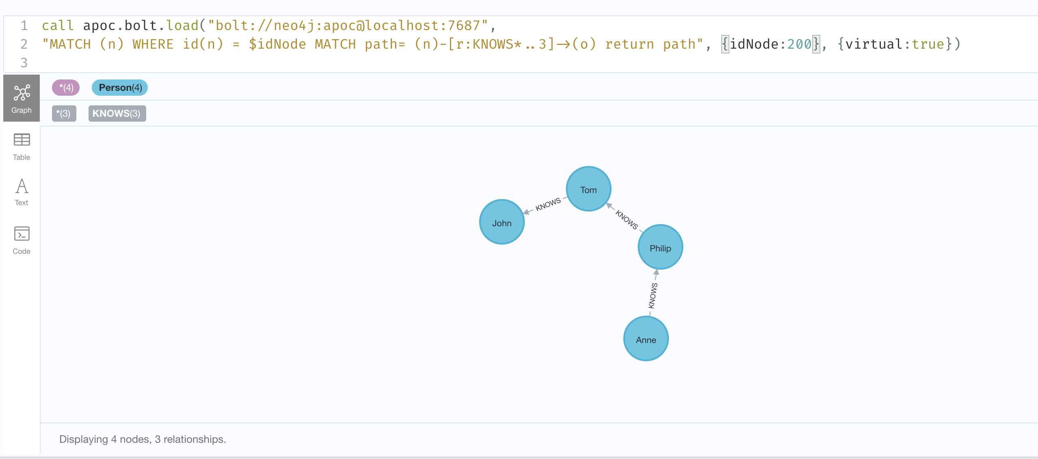Select the KNOWS(3) relationship type pill

coord(117,114)
